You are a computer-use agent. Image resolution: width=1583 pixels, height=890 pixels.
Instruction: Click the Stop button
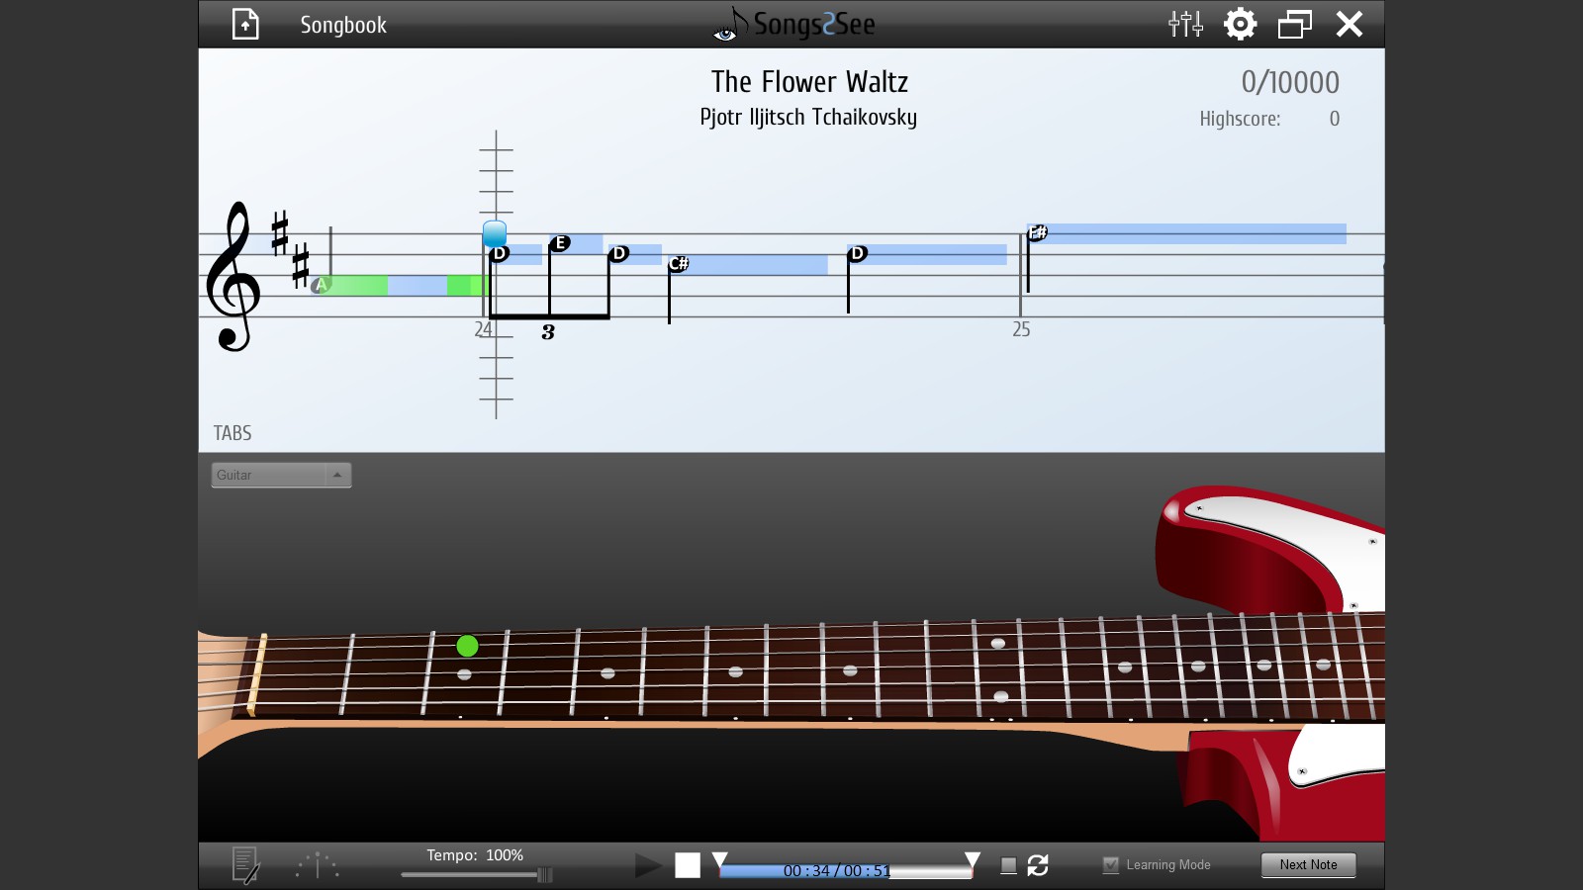(688, 865)
